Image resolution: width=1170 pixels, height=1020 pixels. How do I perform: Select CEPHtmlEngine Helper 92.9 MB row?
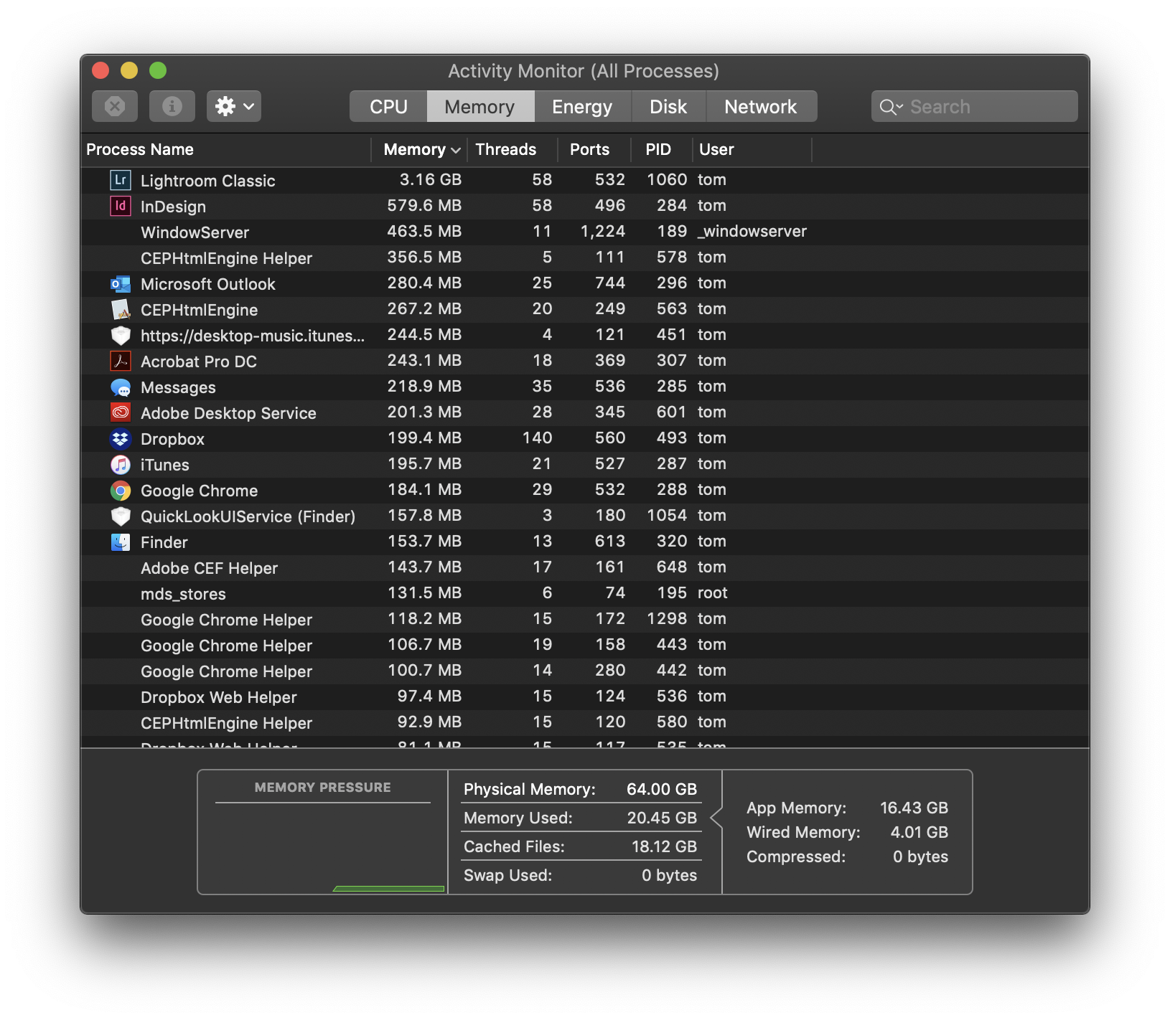(585, 722)
